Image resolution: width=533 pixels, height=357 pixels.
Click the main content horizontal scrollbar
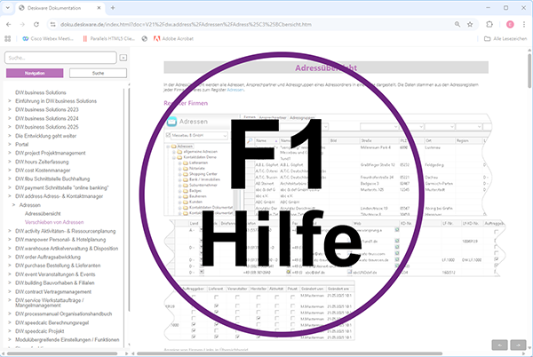click(290, 353)
